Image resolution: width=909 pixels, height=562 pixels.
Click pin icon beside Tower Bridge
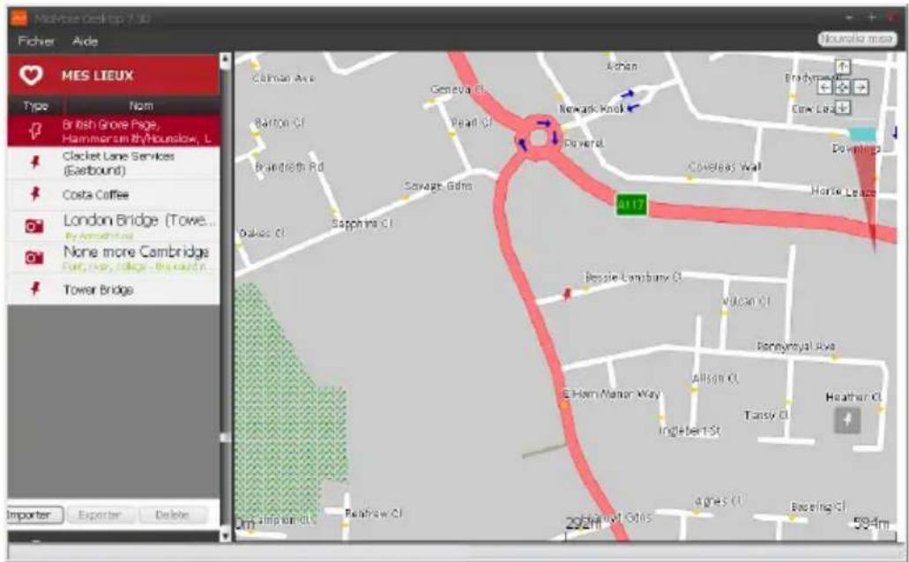point(35,288)
